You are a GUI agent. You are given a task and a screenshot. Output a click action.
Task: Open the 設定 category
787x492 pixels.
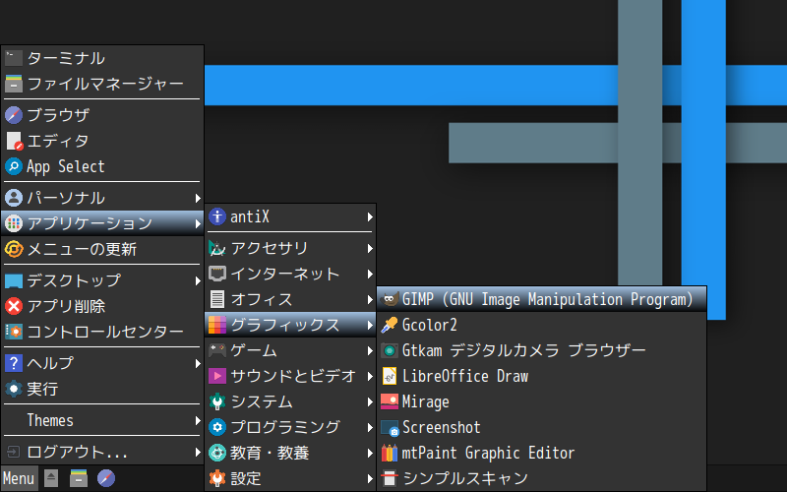290,478
